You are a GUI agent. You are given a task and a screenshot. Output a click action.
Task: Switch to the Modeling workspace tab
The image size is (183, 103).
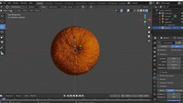[x=49, y=3]
